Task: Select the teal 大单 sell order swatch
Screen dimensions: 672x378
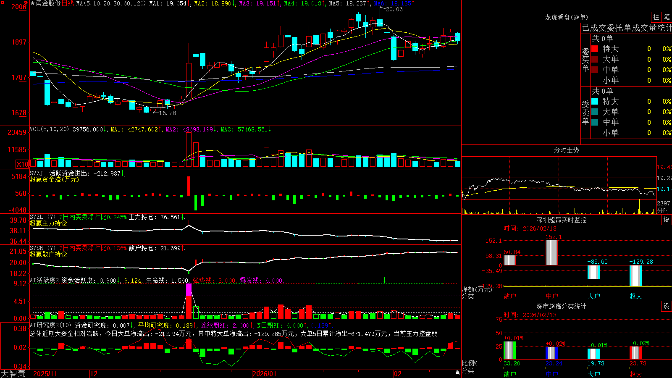Action: (595, 112)
